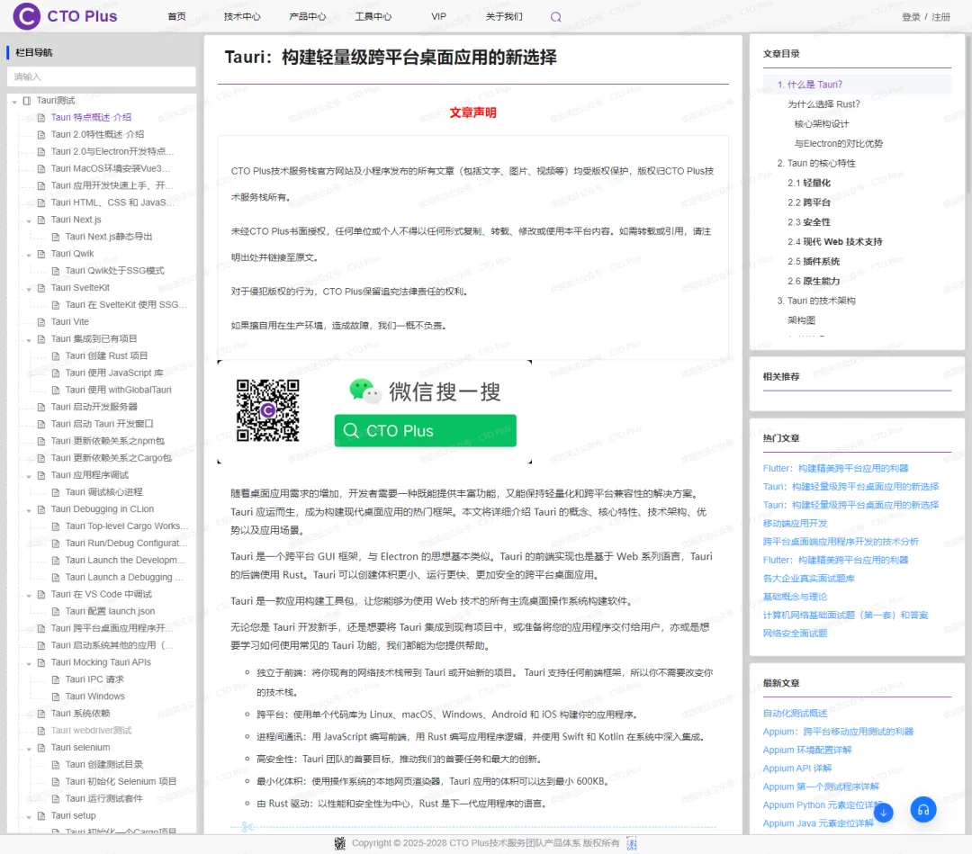Open latest article Appium API 详解
Image resolution: width=972 pixels, height=854 pixels.
click(797, 769)
